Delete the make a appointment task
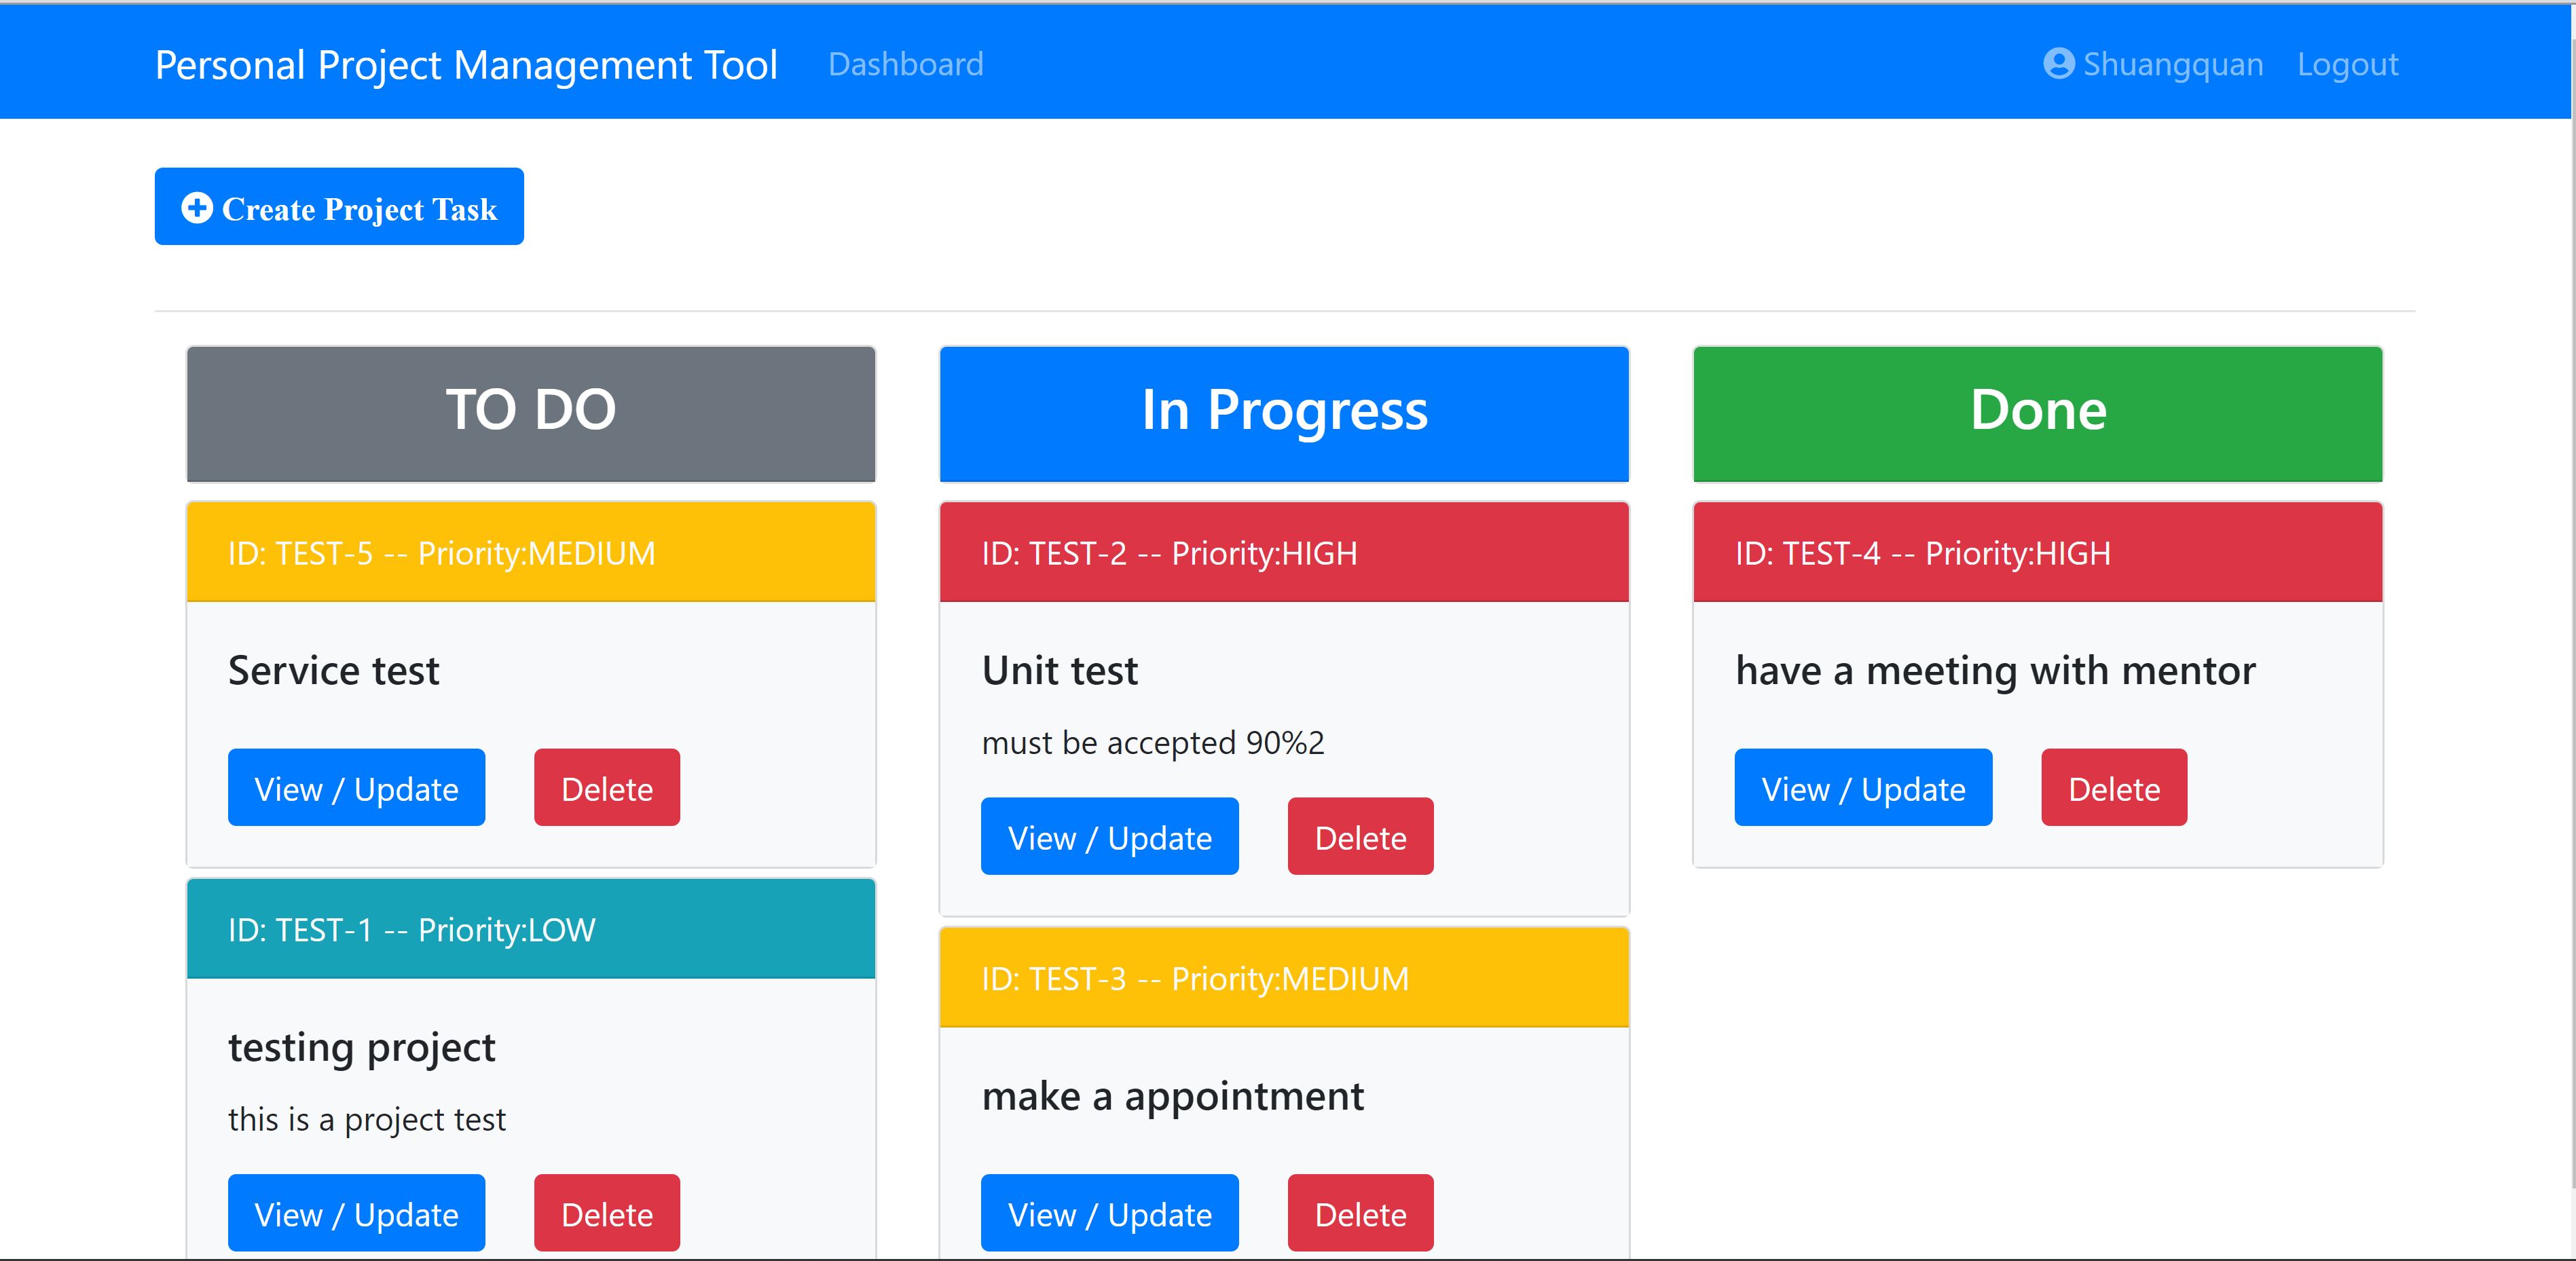 click(1361, 1213)
